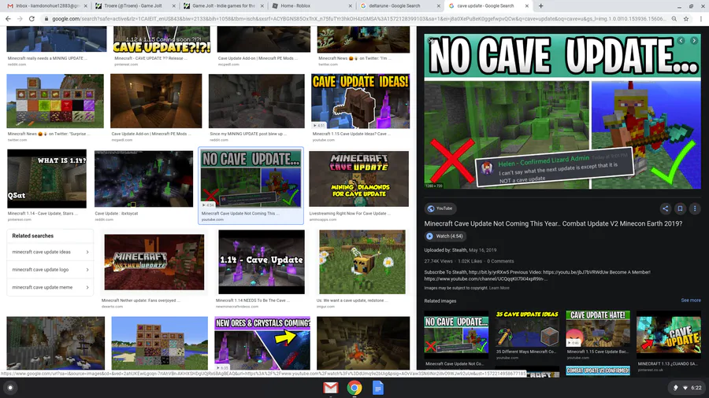Click the 'Related searches' heading
709x398 pixels.
click(x=32, y=235)
